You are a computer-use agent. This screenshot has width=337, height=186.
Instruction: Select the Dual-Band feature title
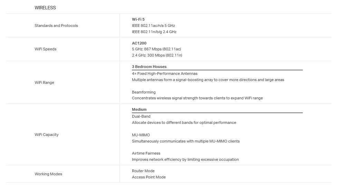click(x=141, y=116)
